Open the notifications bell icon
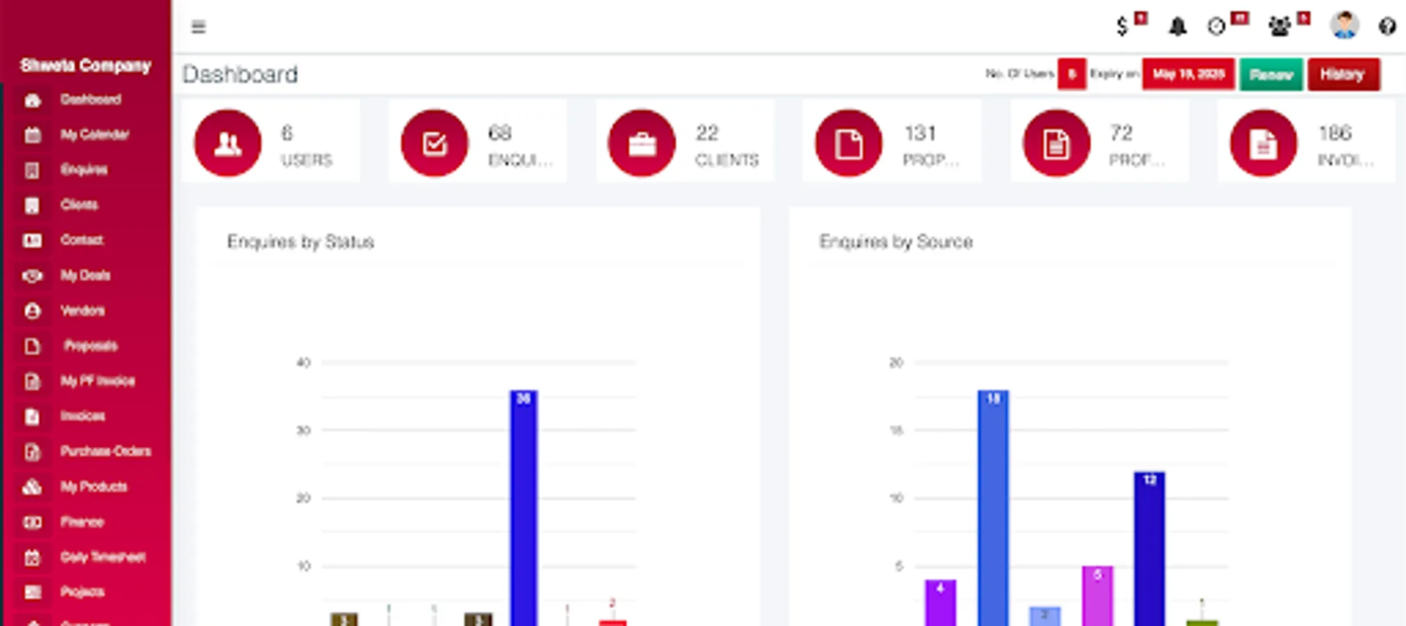1406x626 pixels. 1177,26
